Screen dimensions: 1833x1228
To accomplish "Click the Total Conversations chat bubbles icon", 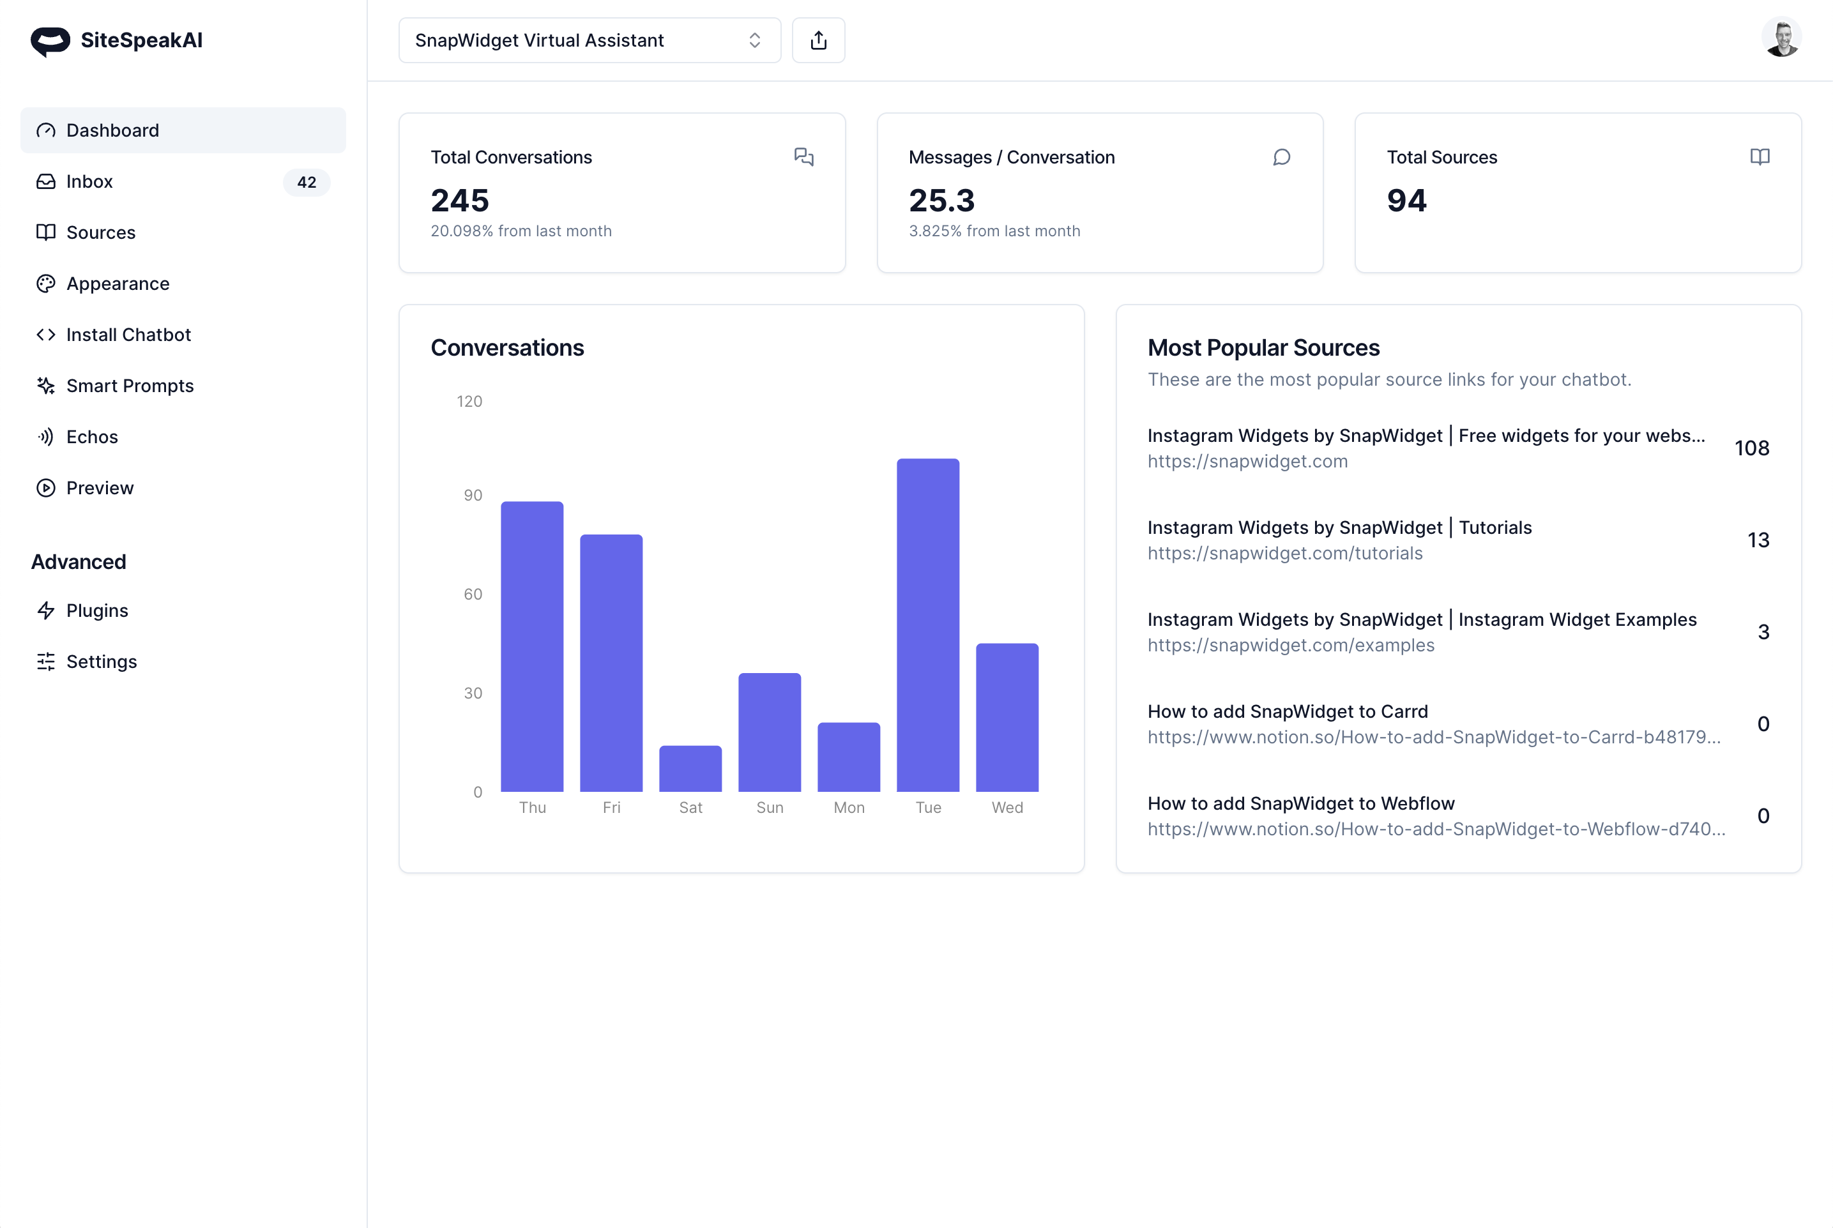I will click(803, 156).
